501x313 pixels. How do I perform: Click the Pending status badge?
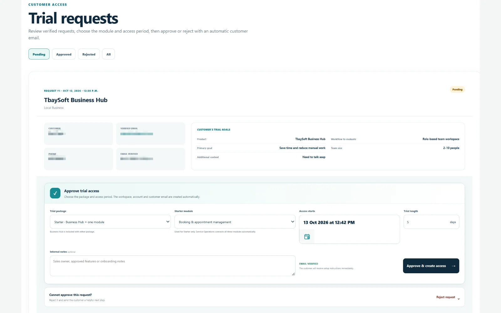[457, 90]
